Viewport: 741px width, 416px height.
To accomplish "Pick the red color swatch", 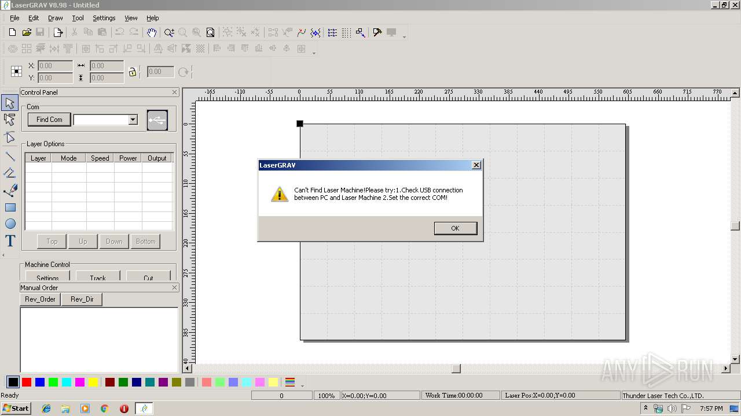I will [x=27, y=382].
